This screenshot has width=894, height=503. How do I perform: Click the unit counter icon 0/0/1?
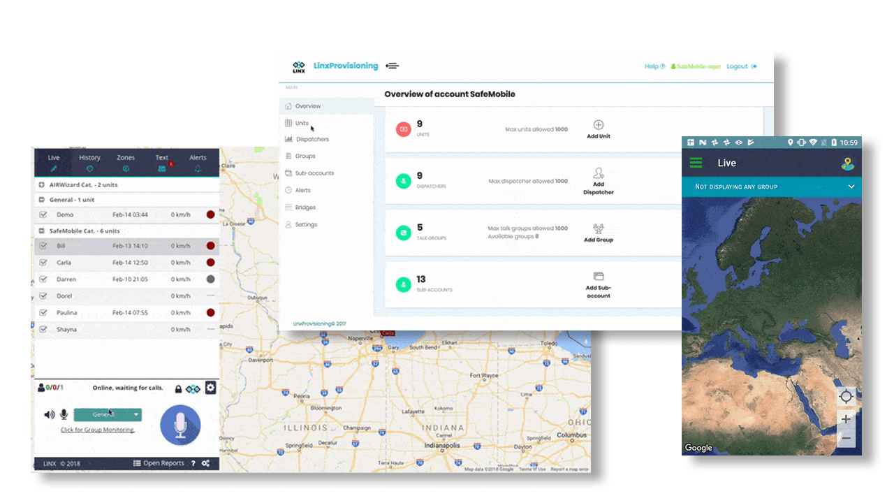tap(50, 388)
